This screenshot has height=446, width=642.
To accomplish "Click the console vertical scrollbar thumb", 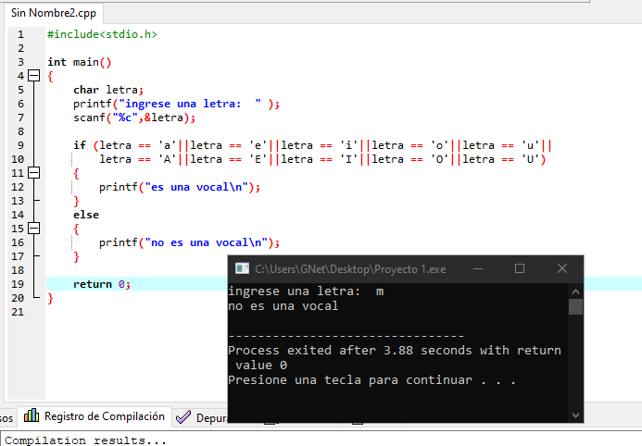I will point(575,306).
